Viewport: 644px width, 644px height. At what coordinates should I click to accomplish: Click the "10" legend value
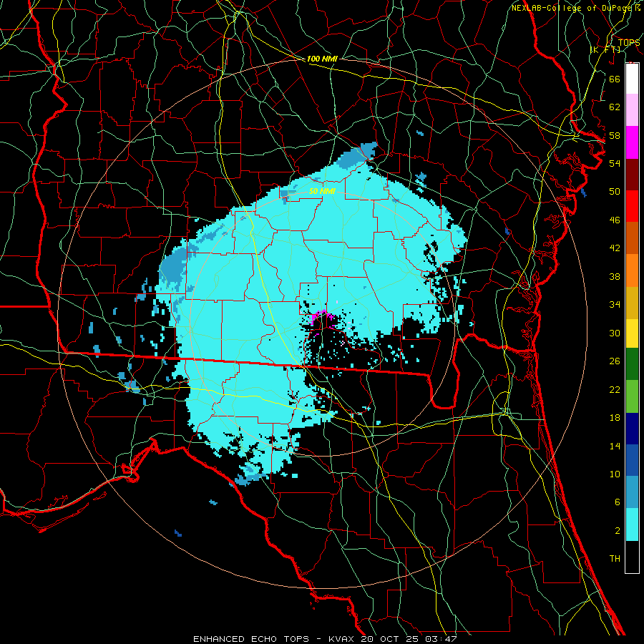point(615,474)
